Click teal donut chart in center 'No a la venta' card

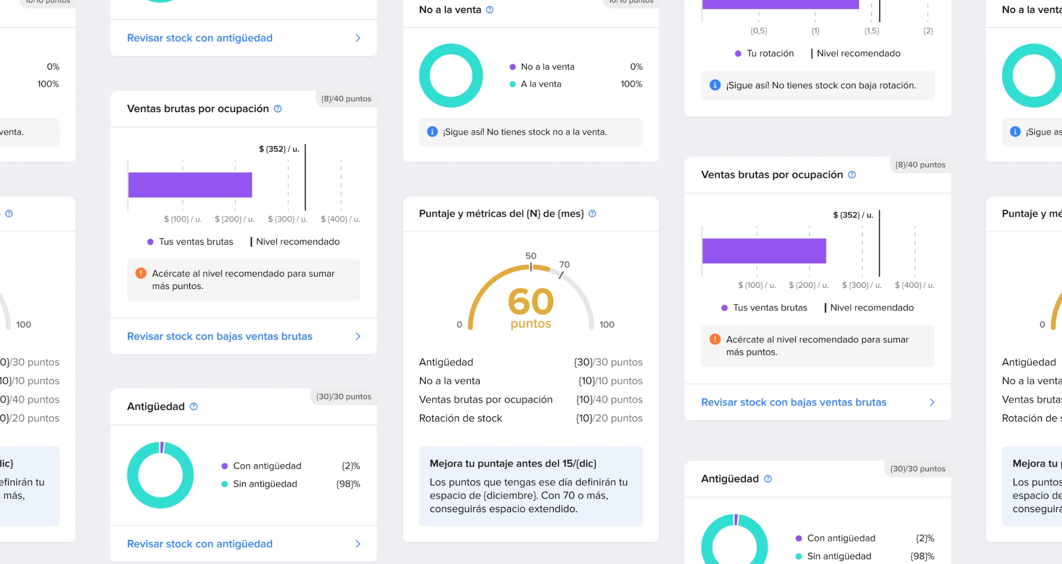(x=451, y=76)
